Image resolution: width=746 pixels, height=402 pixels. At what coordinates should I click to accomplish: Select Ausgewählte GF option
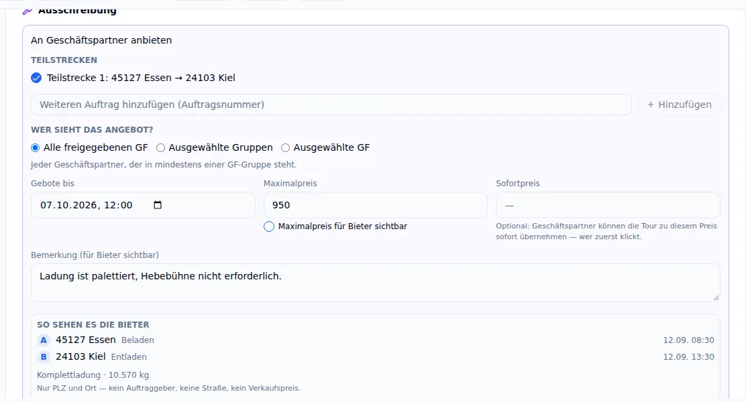(x=286, y=148)
